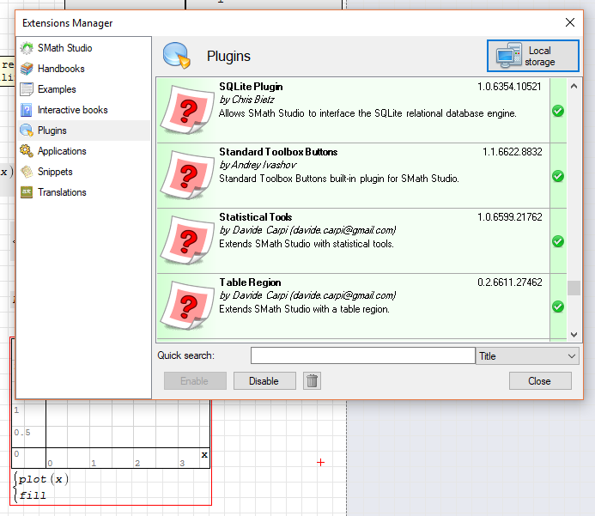Toggle green checkmark for SQLite Plugin
The width and height of the screenshot is (595, 516).
coord(557,111)
